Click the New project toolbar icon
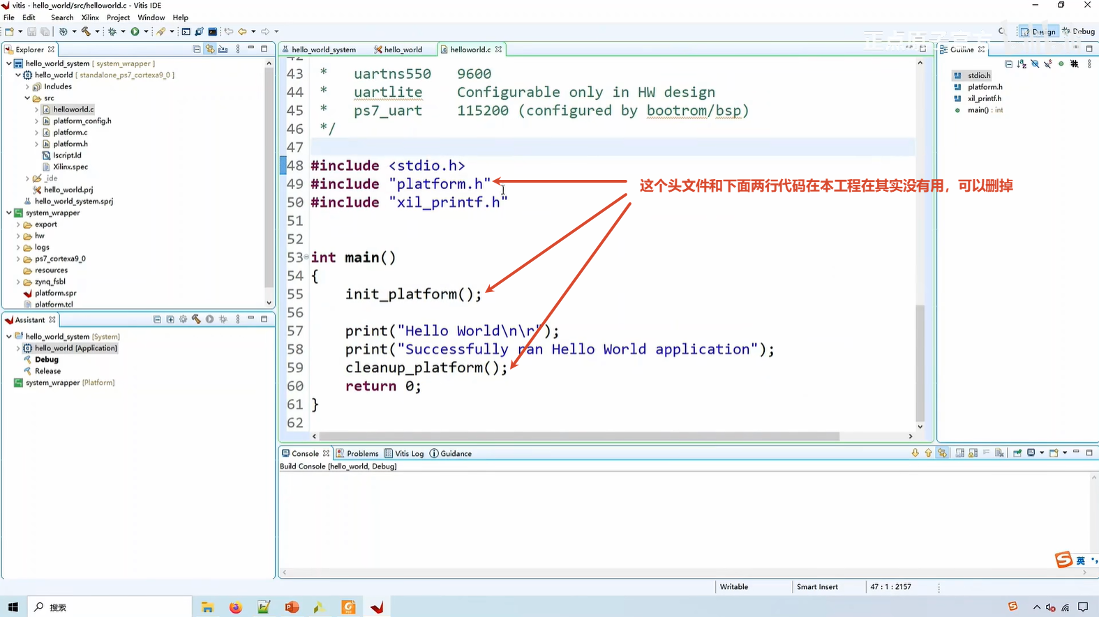This screenshot has height=617, width=1099. coord(9,31)
